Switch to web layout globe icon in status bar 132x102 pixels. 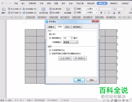pos(123,100)
